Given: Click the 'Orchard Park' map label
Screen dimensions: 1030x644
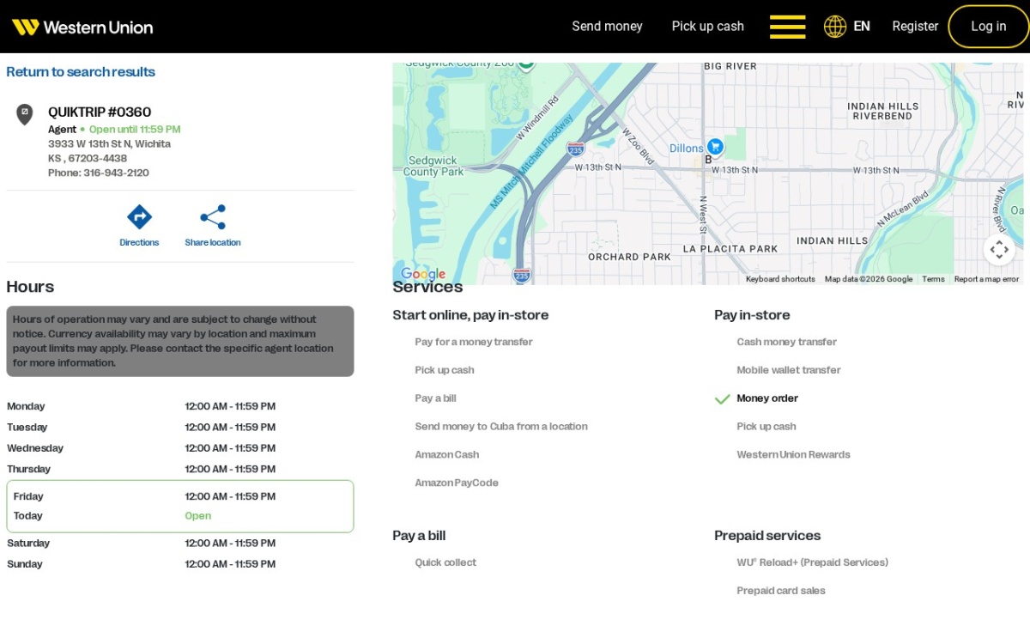Looking at the screenshot, I should (x=629, y=257).
